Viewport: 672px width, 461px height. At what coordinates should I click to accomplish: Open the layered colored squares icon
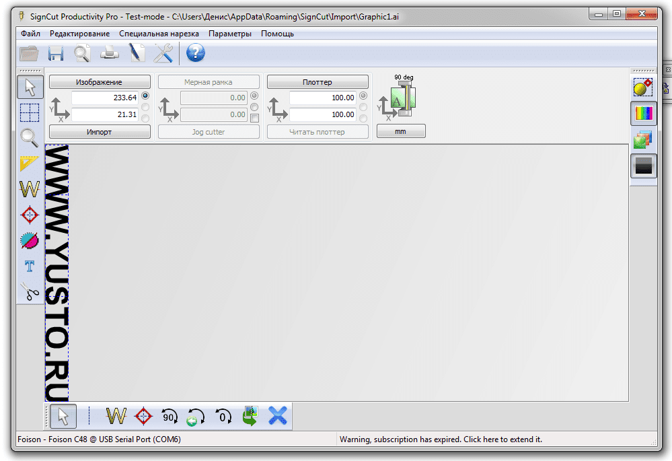click(643, 139)
